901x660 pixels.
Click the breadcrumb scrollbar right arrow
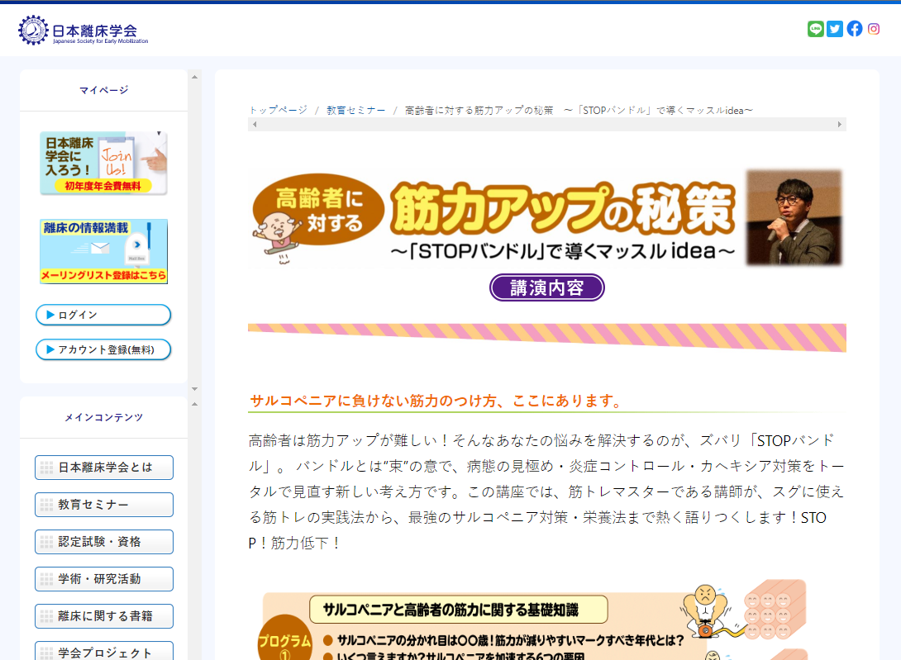(840, 124)
